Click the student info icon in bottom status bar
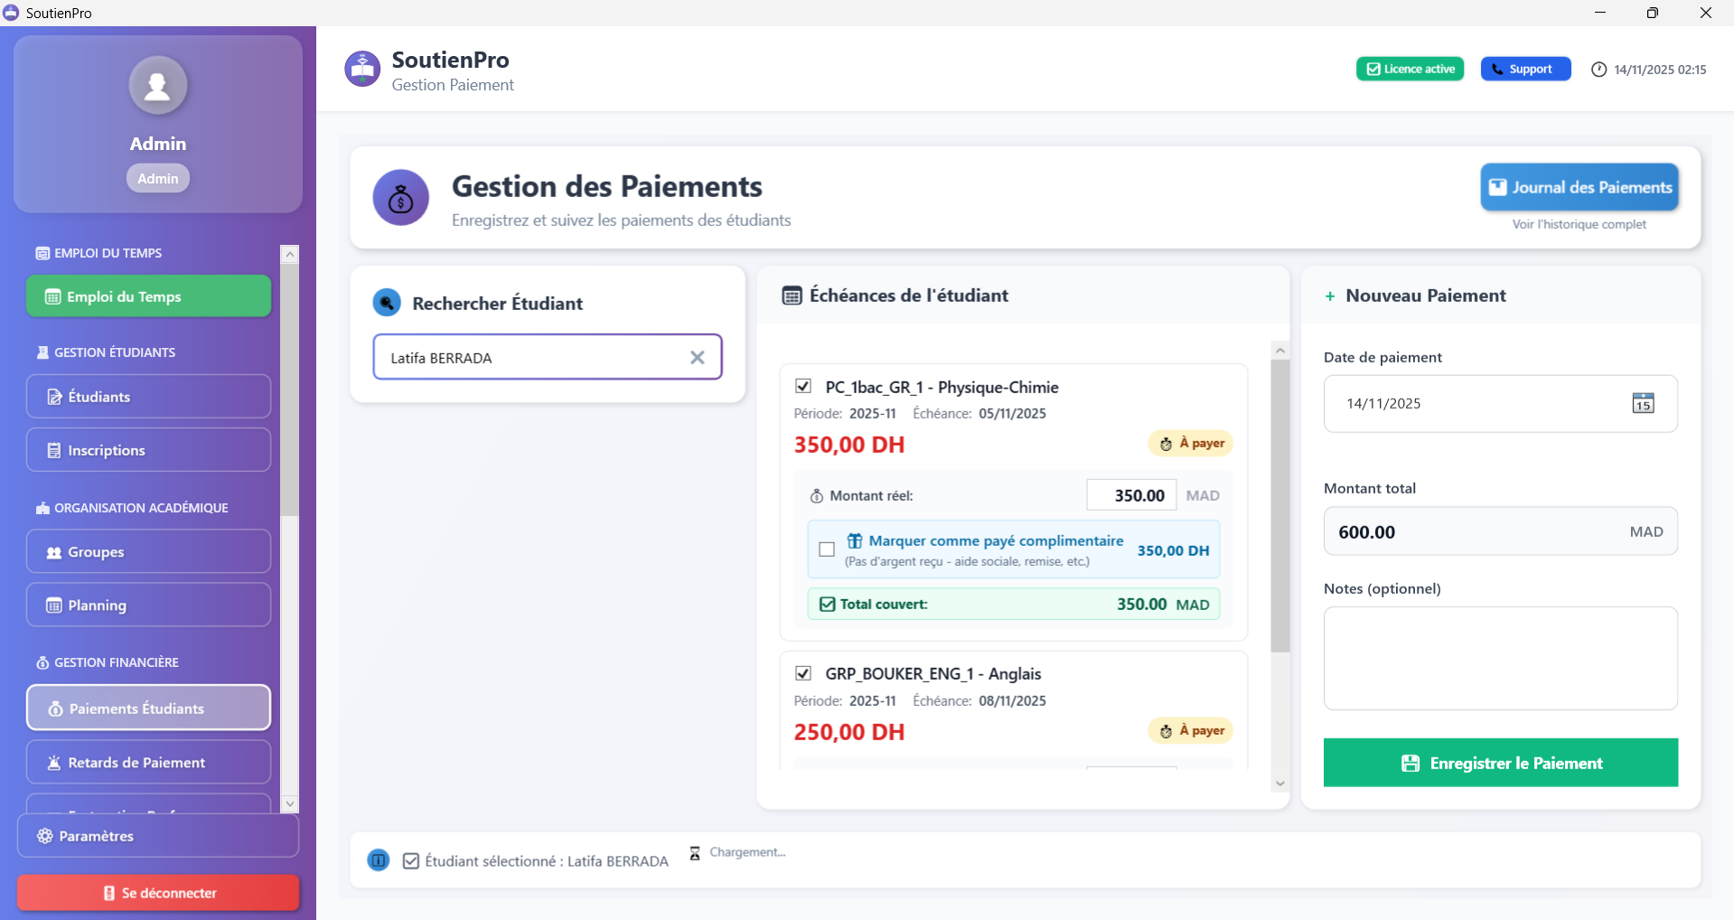The width and height of the screenshot is (1734, 920). click(378, 859)
